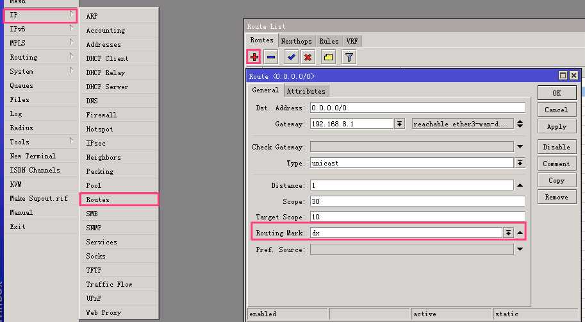Open KVM in the sidebar

pyautogui.click(x=40, y=184)
